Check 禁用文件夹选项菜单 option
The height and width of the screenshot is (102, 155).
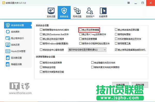pyautogui.click(x=41, y=62)
